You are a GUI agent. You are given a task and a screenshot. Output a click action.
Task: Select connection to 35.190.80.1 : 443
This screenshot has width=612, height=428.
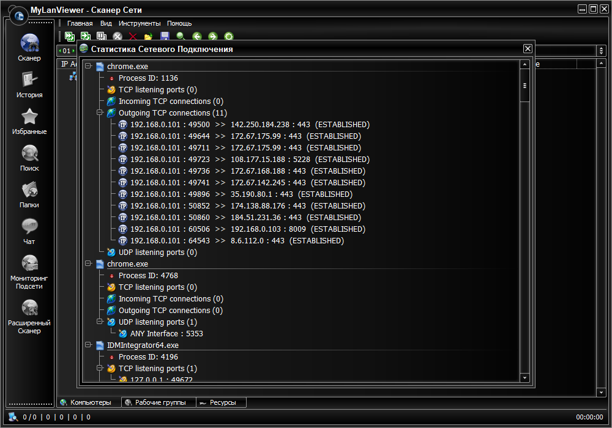[x=241, y=194]
